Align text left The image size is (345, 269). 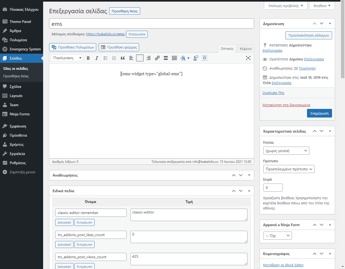pos(131,58)
